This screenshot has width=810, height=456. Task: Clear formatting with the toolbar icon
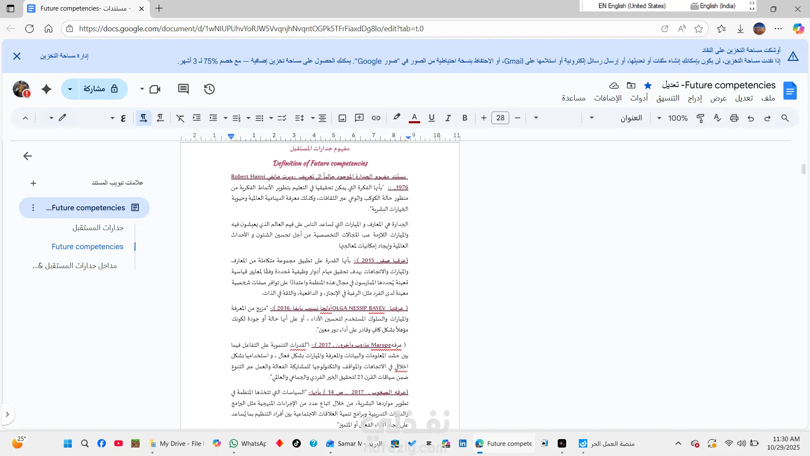(x=180, y=118)
